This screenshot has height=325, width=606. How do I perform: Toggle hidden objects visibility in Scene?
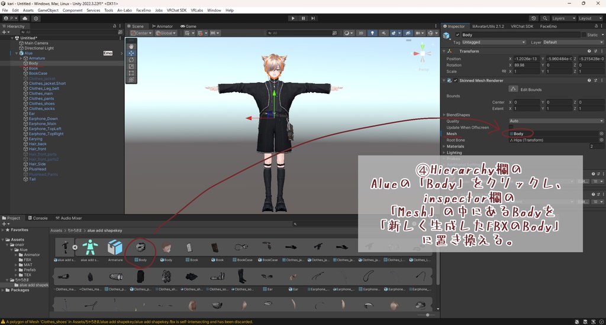408,33
